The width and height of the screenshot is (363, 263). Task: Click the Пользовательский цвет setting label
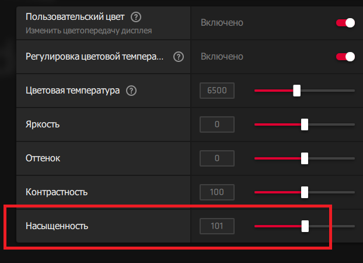click(75, 16)
